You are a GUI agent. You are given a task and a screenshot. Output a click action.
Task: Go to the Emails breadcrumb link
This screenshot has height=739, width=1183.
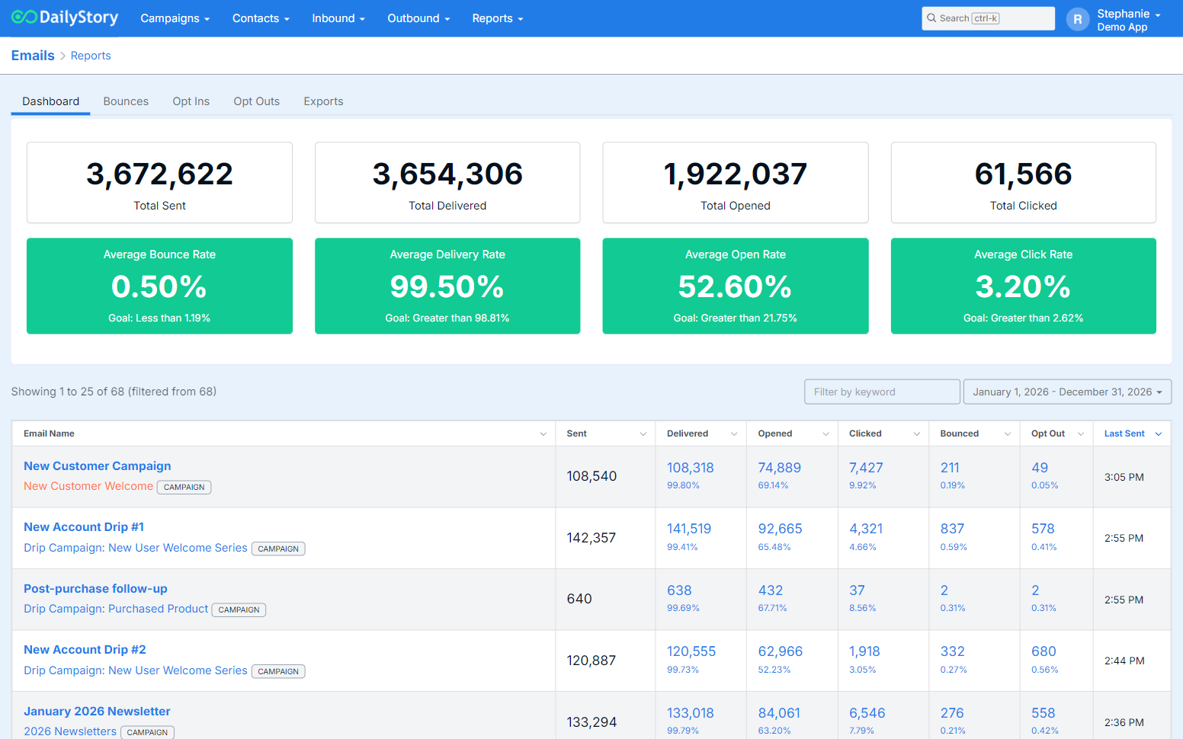[33, 56]
